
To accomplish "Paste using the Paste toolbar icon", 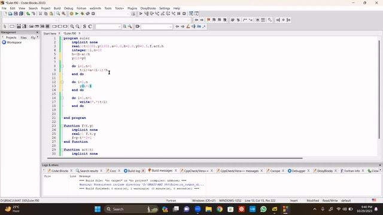I will tap(51, 14).
